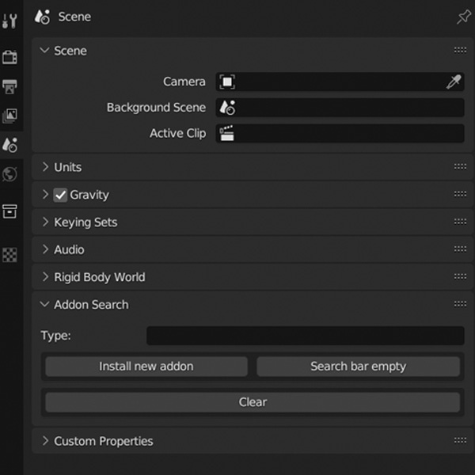Open the World properties tab
Image resolution: width=475 pixels, height=475 pixels.
click(9, 174)
